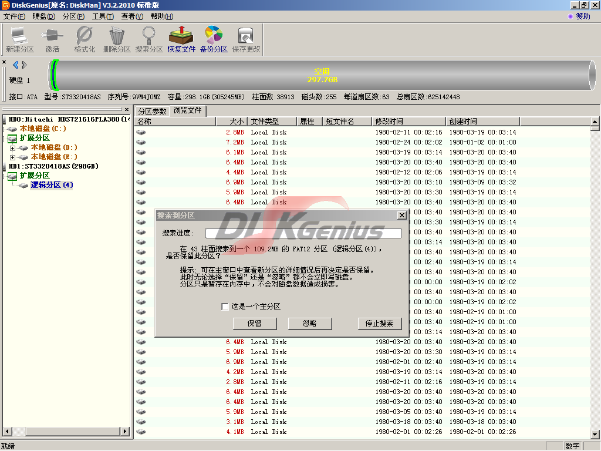The height and width of the screenshot is (451, 601).
Task: Click the 赞助 sponsor link
Action: click(x=583, y=16)
